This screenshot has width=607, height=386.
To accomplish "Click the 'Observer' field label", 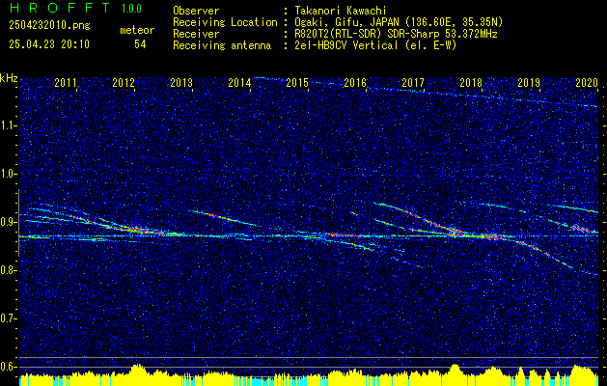I will pyautogui.click(x=196, y=11).
